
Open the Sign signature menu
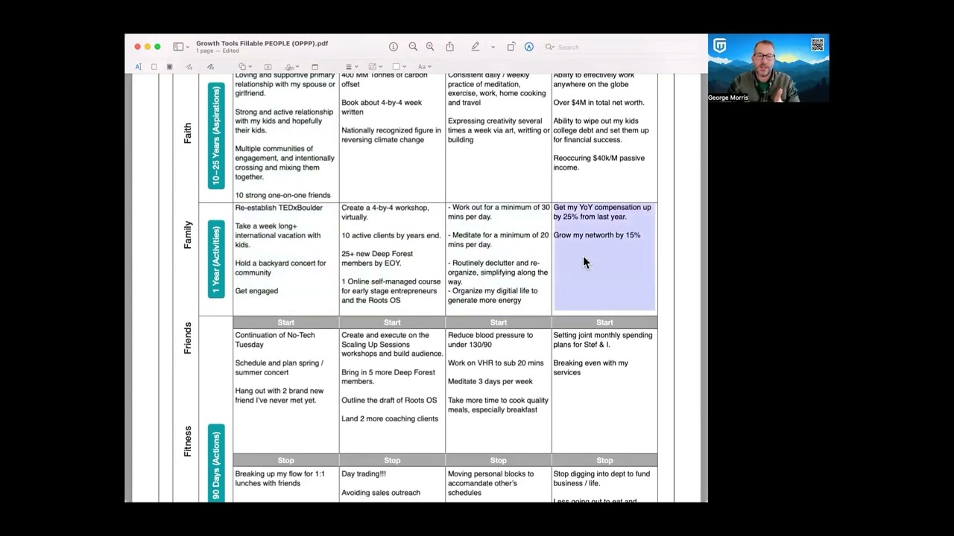coord(291,67)
